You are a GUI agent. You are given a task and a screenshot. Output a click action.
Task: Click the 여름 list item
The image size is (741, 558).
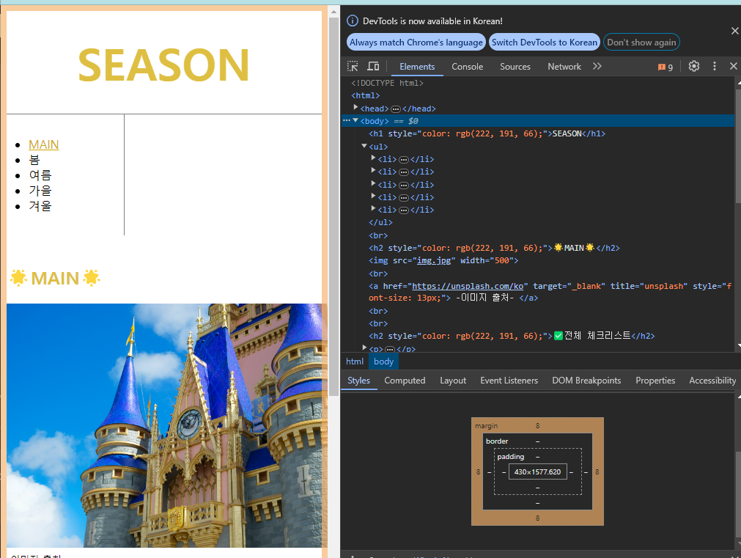40,175
